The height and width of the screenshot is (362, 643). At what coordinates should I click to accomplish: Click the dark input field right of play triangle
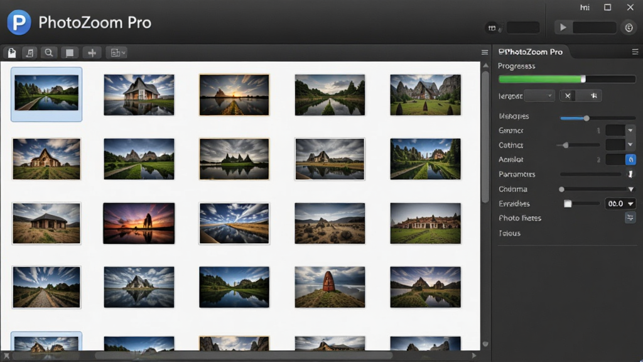594,28
